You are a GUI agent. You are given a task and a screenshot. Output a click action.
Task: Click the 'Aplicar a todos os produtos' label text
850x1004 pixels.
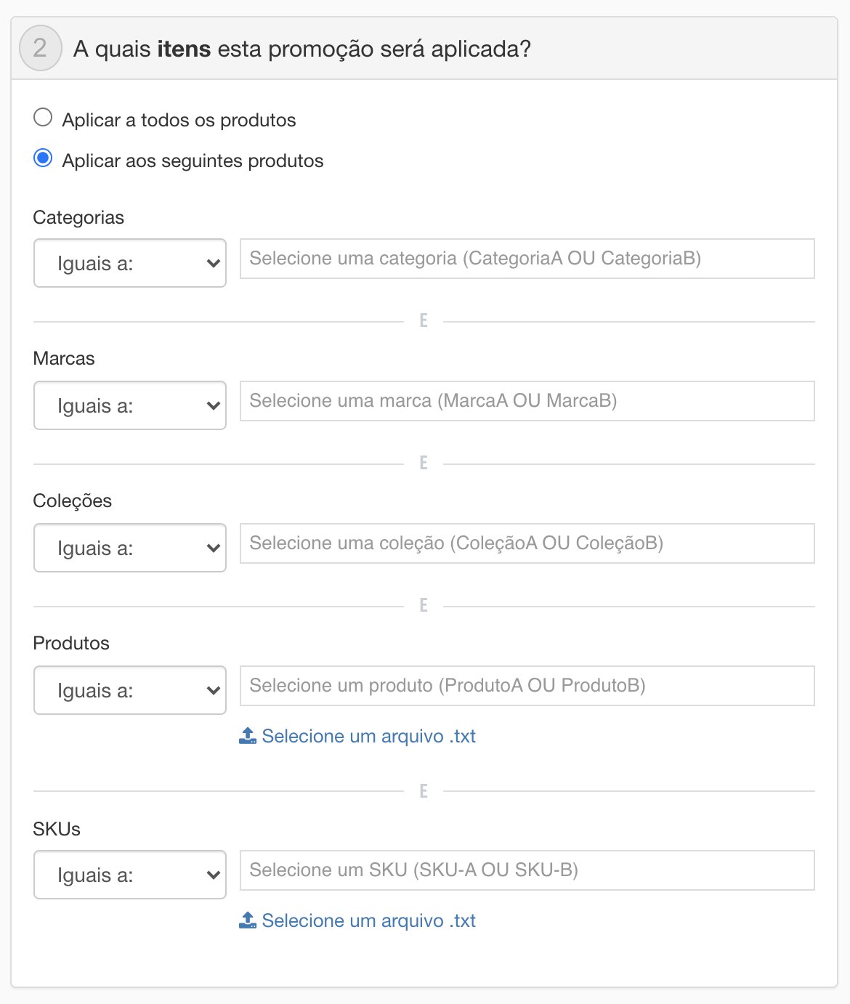(x=179, y=120)
